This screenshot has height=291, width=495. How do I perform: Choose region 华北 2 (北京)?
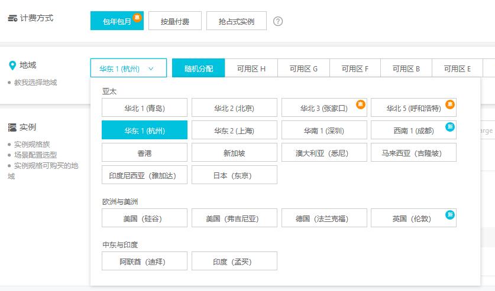point(234,107)
